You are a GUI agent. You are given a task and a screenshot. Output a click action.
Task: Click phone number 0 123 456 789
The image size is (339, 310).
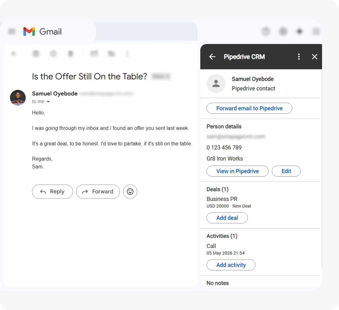pyautogui.click(x=224, y=148)
